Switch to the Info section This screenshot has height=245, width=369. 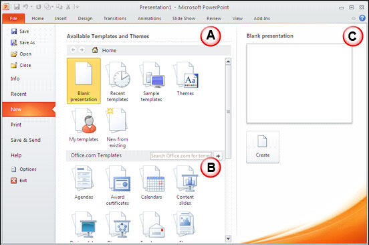click(15, 79)
